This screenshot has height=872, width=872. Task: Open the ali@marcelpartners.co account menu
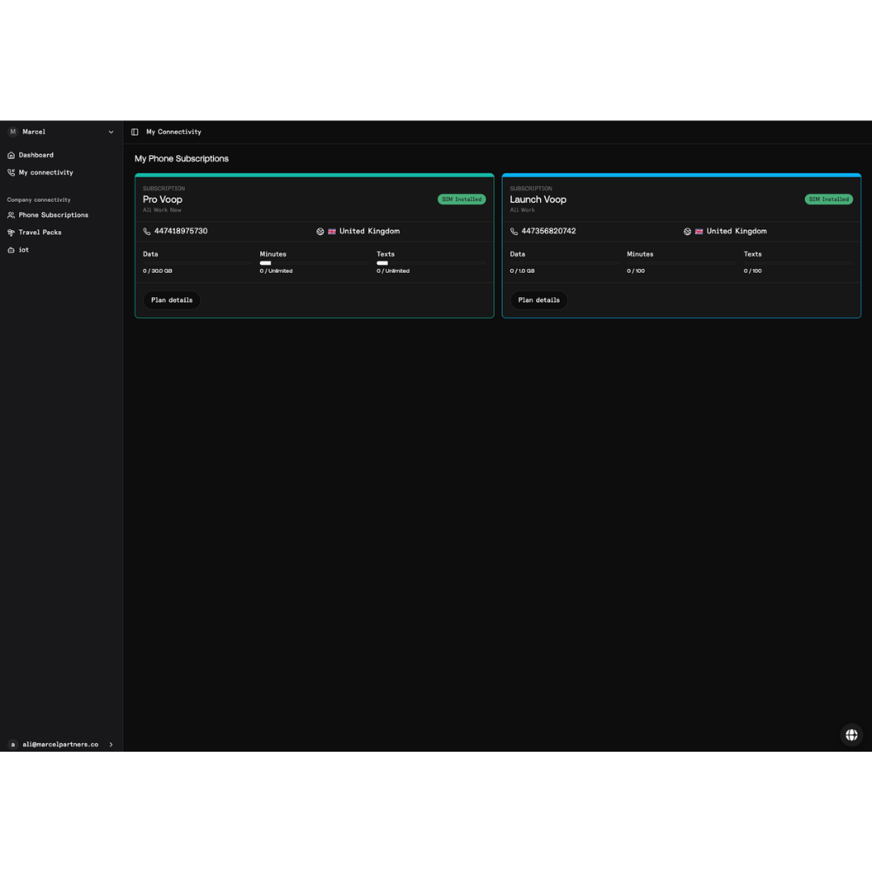(x=60, y=744)
